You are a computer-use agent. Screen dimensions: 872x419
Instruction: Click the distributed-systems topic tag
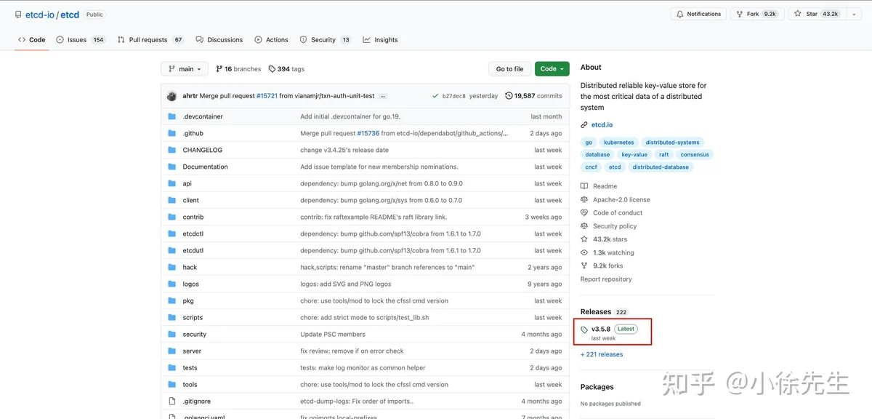coord(673,143)
